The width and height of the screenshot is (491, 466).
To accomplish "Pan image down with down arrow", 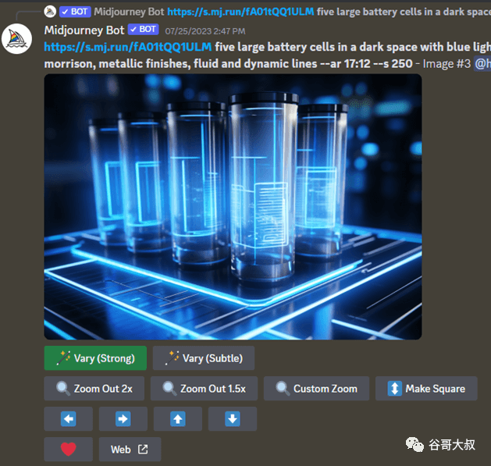I will point(233,418).
